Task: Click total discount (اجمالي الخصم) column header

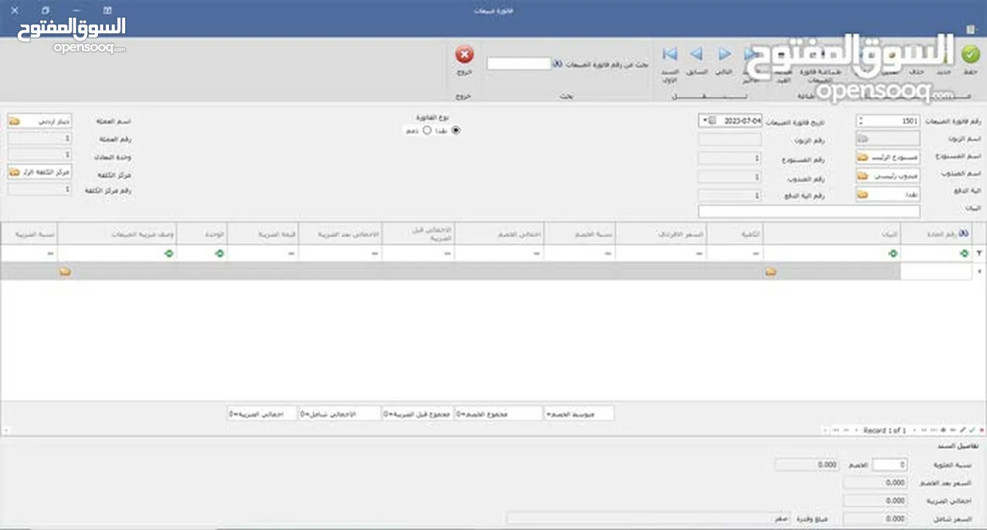Action: point(499,233)
